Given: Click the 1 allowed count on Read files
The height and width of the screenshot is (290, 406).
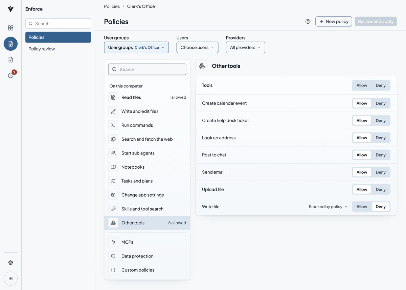Looking at the screenshot, I should (178, 97).
